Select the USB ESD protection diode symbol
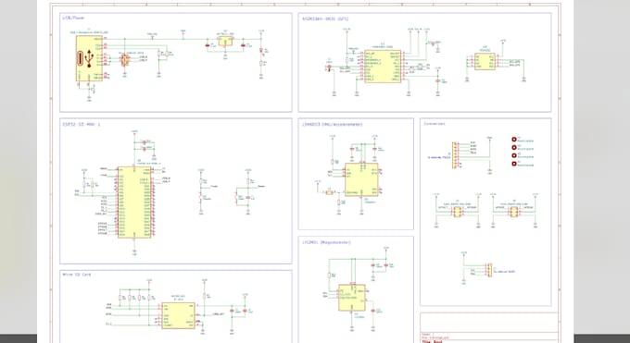This screenshot has height=343, width=630. tap(125, 60)
